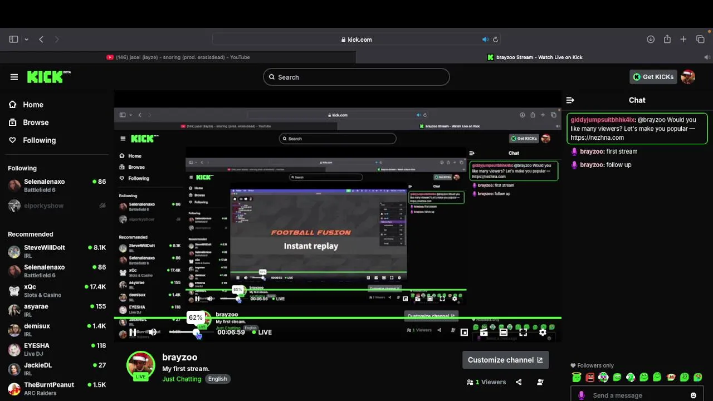Enter fullscreen on the player
The height and width of the screenshot is (401, 713).
click(x=523, y=332)
